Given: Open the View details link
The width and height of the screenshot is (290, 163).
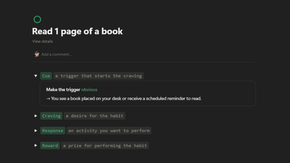Looking at the screenshot, I should [42, 41].
